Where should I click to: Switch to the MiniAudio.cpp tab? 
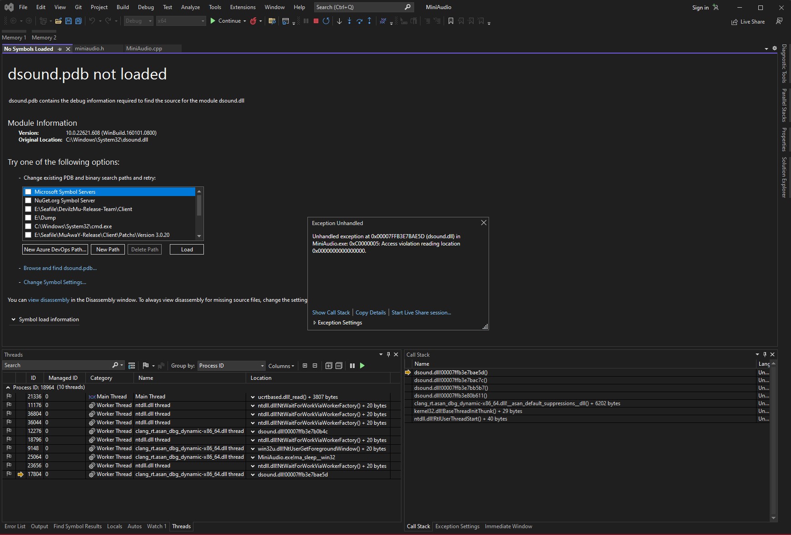pyautogui.click(x=144, y=48)
